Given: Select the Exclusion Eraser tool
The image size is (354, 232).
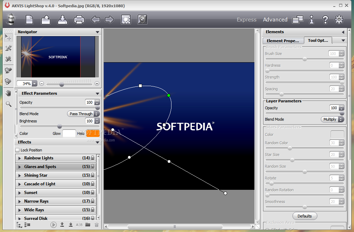Looking at the screenshot, I should click(8, 81).
